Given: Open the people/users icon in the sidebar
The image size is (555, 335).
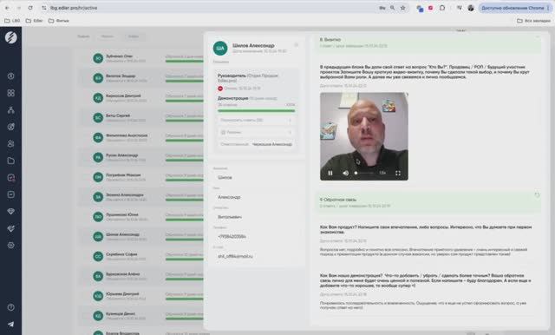Looking at the screenshot, I should (11, 143).
